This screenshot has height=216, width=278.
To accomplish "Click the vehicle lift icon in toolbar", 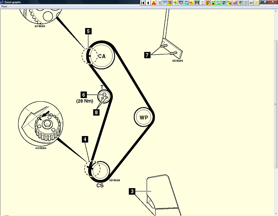I will (x=197, y=3).
